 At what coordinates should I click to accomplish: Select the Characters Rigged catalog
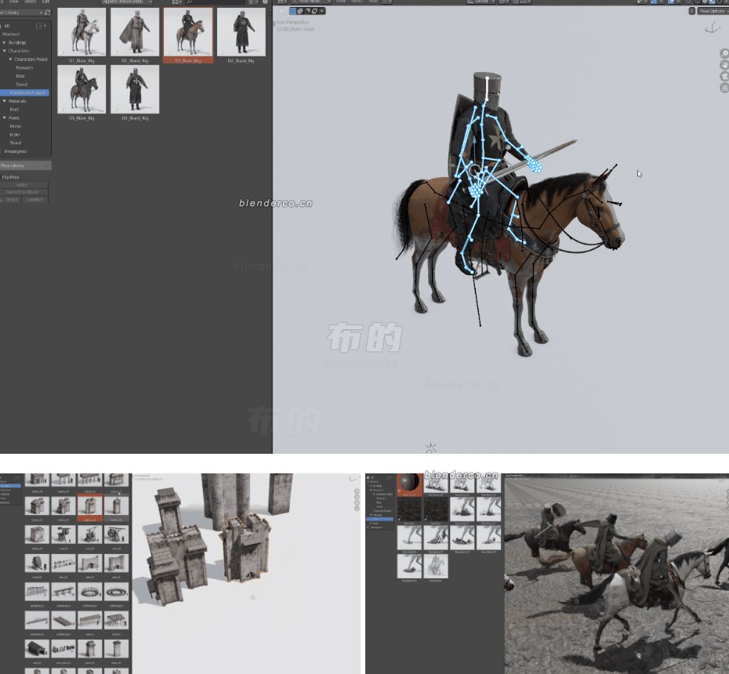coord(24,93)
